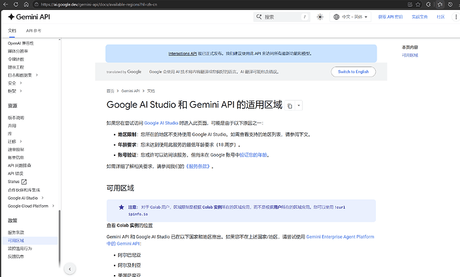460x277 pixels.
Task: Click the 文档 breadcrumb
Action: [x=151, y=91]
